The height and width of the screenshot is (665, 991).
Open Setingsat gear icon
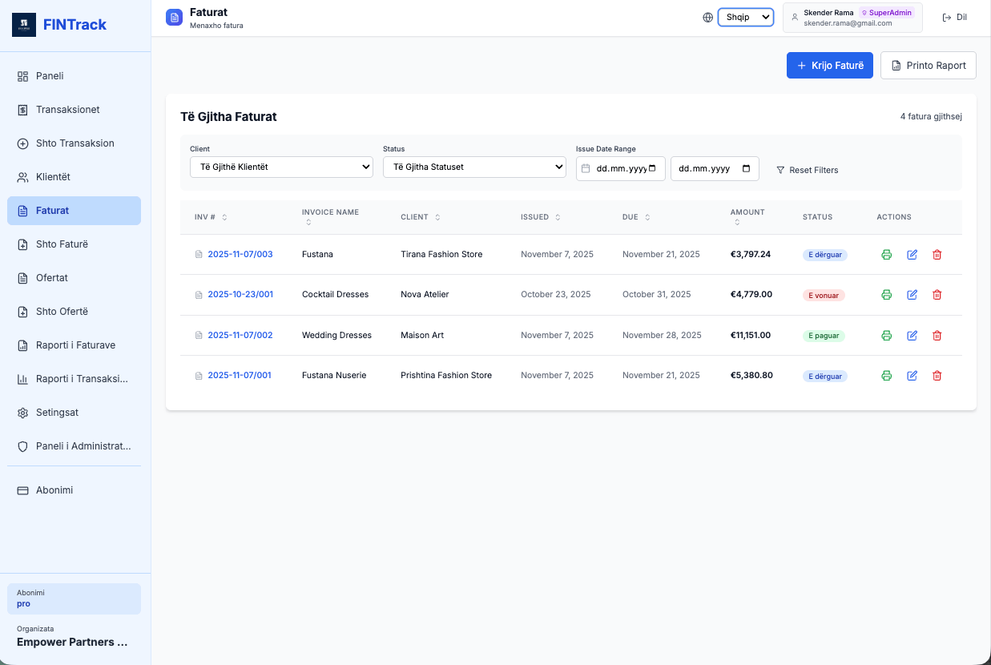tap(22, 412)
